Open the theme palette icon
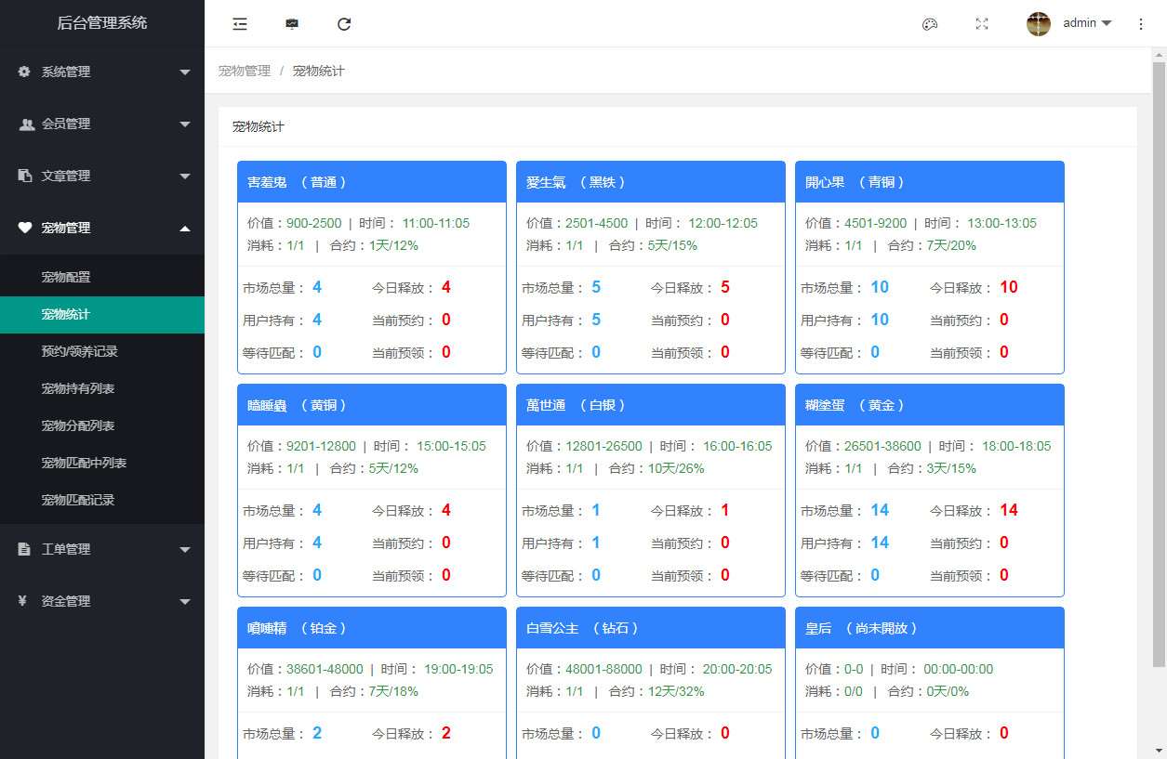The image size is (1167, 759). click(929, 24)
